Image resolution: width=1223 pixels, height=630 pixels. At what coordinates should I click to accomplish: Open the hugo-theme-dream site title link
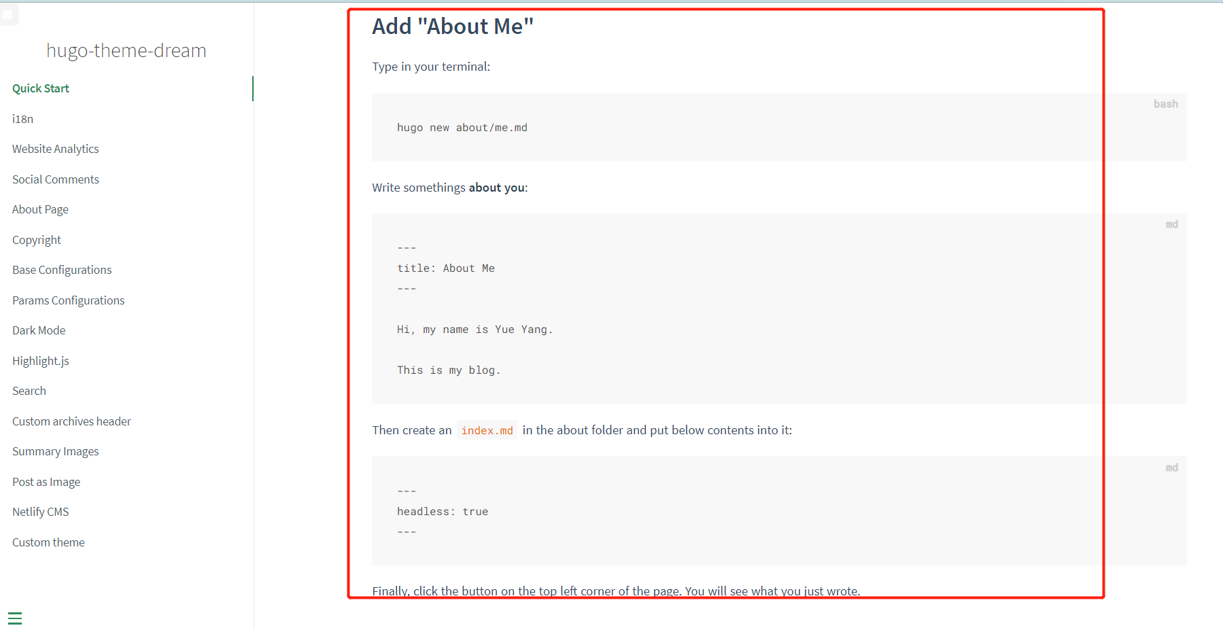(126, 50)
